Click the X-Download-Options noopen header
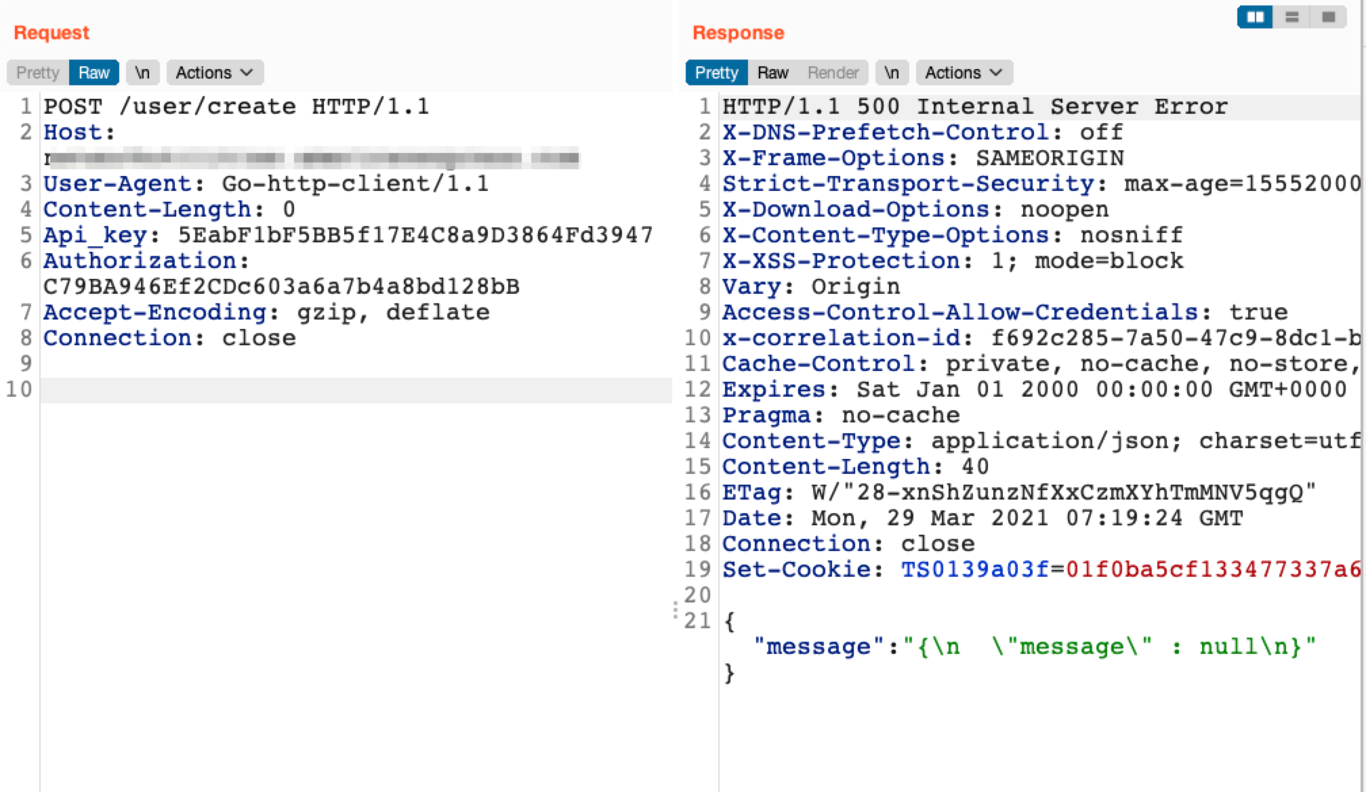 click(915, 209)
